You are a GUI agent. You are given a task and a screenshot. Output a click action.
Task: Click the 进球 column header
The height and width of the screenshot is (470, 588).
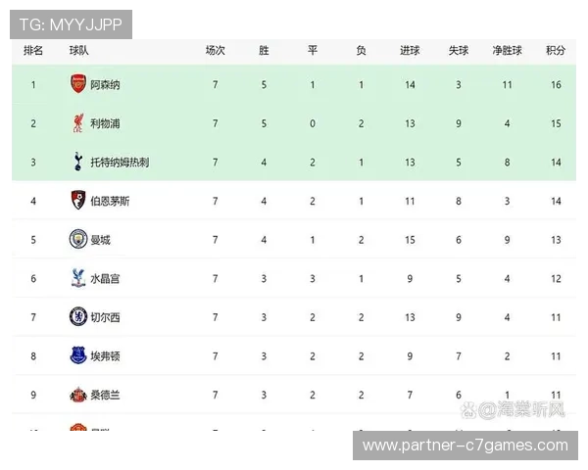point(411,50)
